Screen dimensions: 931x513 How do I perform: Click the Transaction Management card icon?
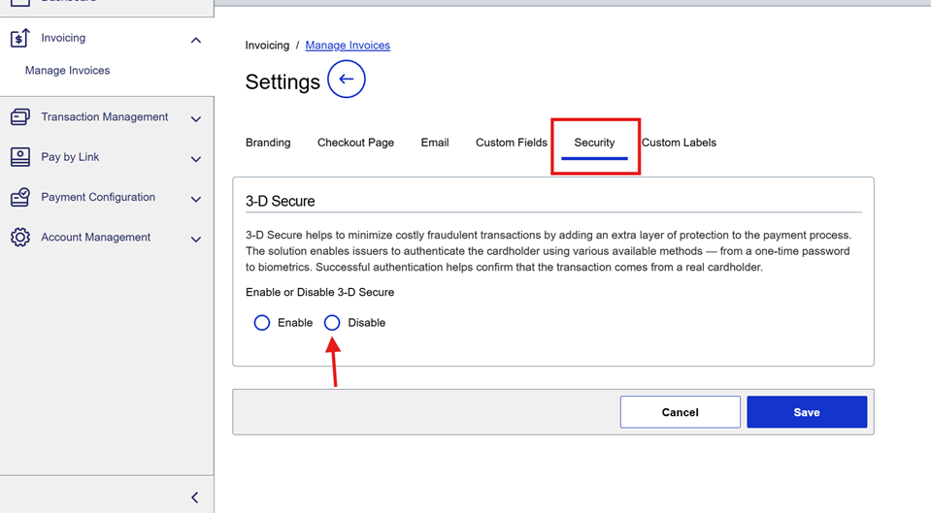click(20, 117)
